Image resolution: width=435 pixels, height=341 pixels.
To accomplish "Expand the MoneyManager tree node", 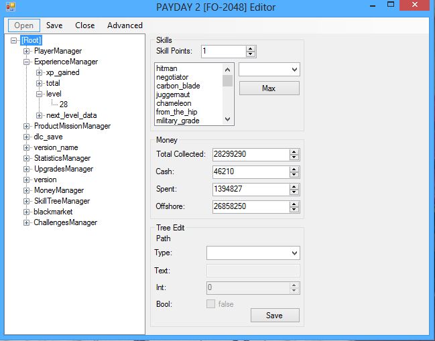I will point(27,190).
